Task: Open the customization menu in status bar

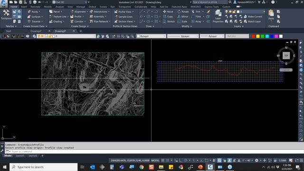Action: (x=302, y=161)
